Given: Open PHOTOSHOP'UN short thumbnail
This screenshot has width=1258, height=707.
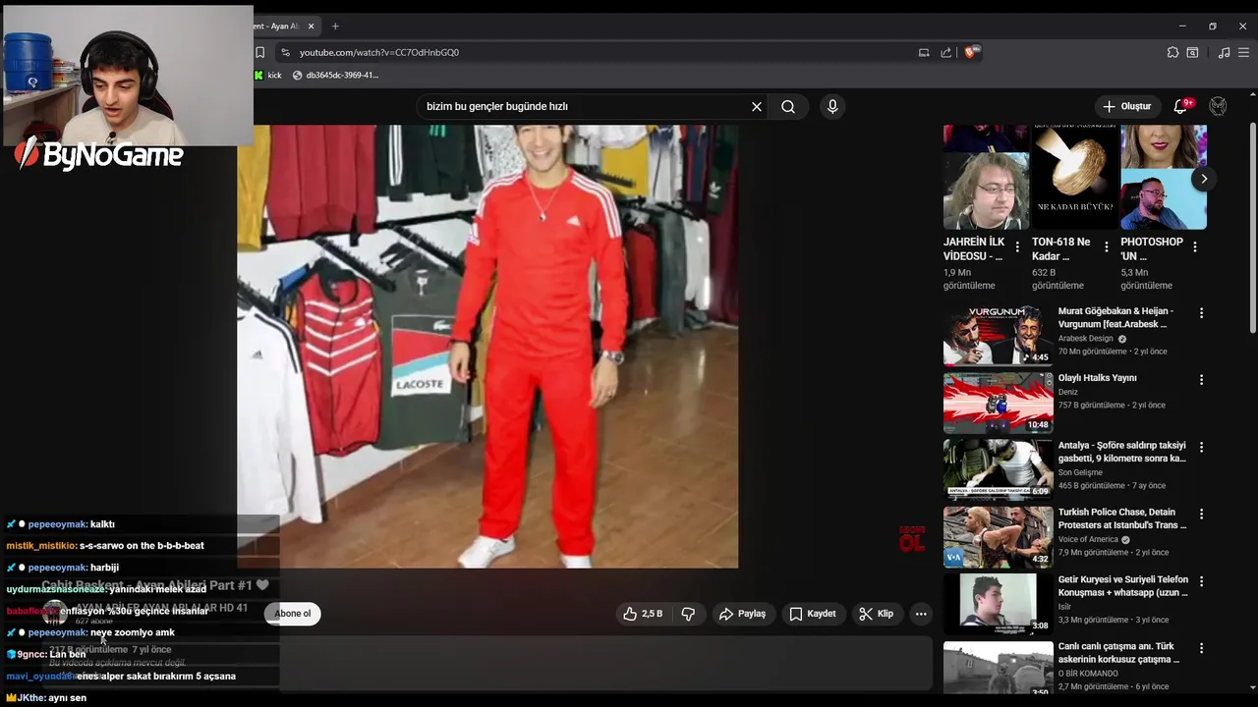Looking at the screenshot, I should 1164,177.
